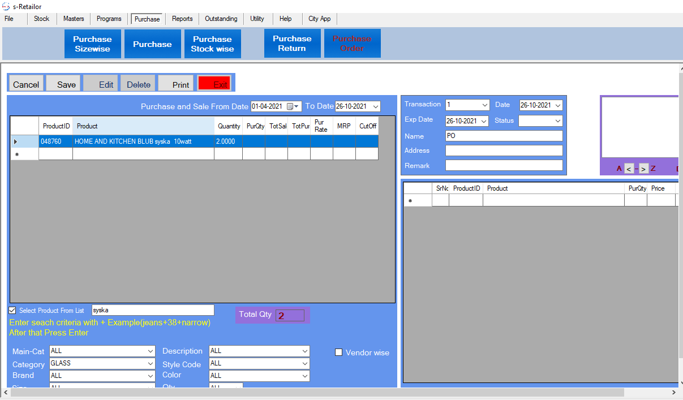The height and width of the screenshot is (400, 683).
Task: Click the calendar icon in From Date
Action: coord(291,106)
